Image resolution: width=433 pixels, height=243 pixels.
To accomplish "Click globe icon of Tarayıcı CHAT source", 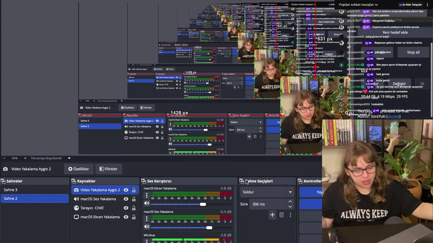I will pos(76,208).
